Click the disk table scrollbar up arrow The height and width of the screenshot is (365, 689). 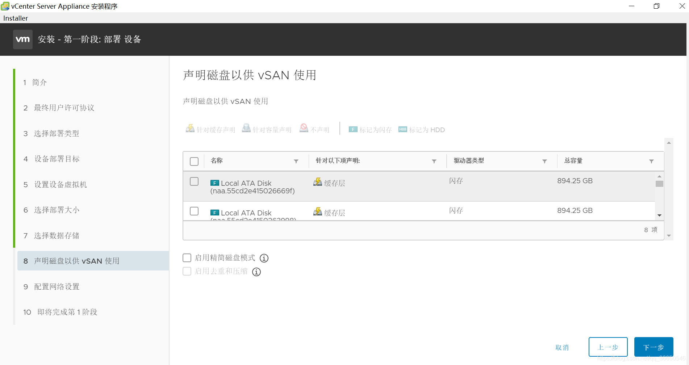659,176
